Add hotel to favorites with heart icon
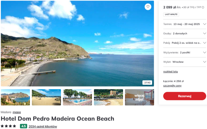The width and height of the screenshot is (207, 129). 148,7
